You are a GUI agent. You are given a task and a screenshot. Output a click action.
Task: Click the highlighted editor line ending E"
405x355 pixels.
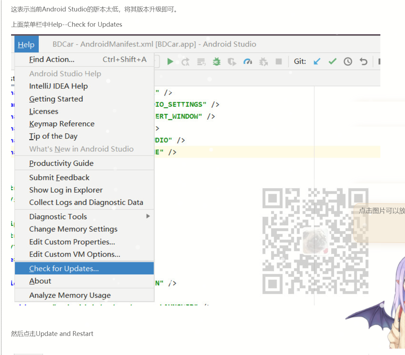(x=267, y=152)
